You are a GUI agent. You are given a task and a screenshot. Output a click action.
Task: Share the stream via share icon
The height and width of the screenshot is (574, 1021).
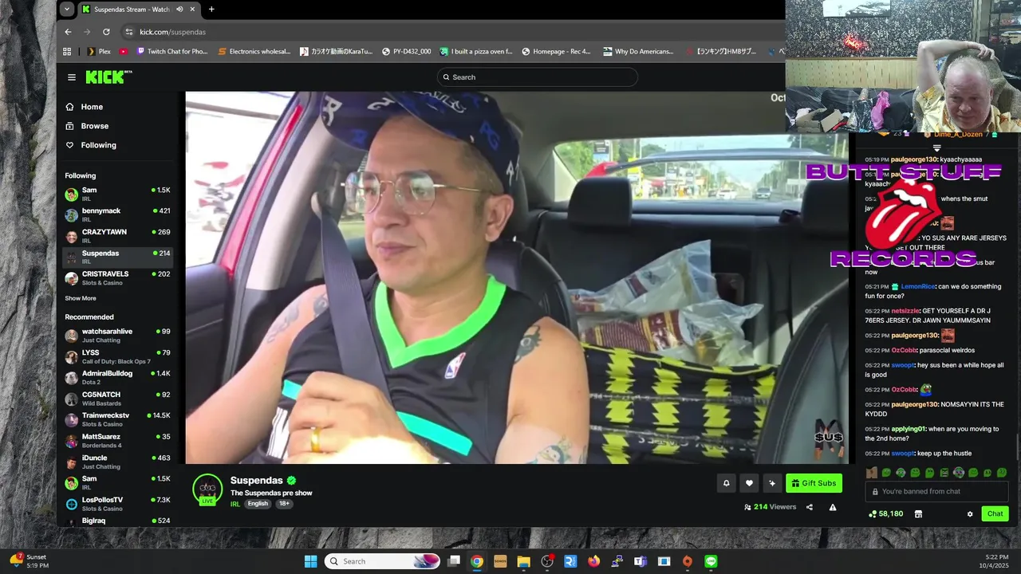click(x=810, y=507)
